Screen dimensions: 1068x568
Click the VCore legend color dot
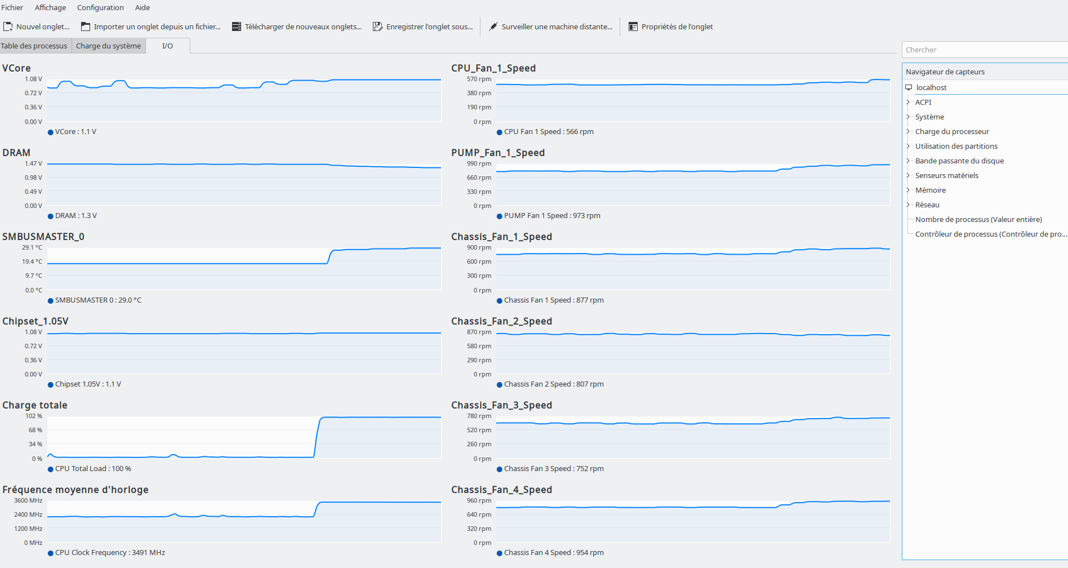51,132
